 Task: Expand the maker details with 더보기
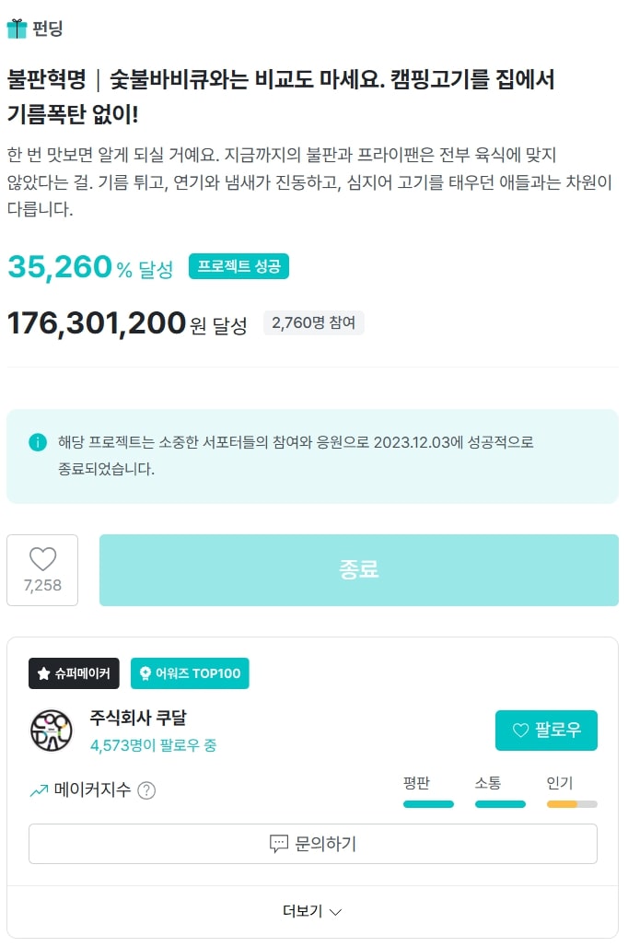303,911
